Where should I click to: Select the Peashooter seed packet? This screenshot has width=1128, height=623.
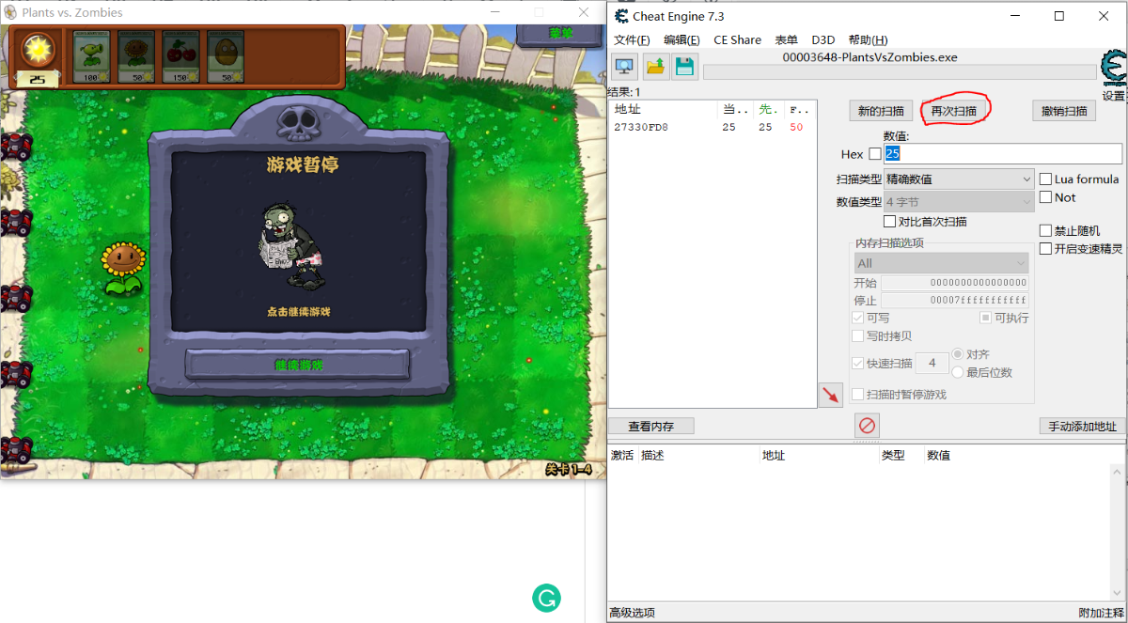click(91, 57)
